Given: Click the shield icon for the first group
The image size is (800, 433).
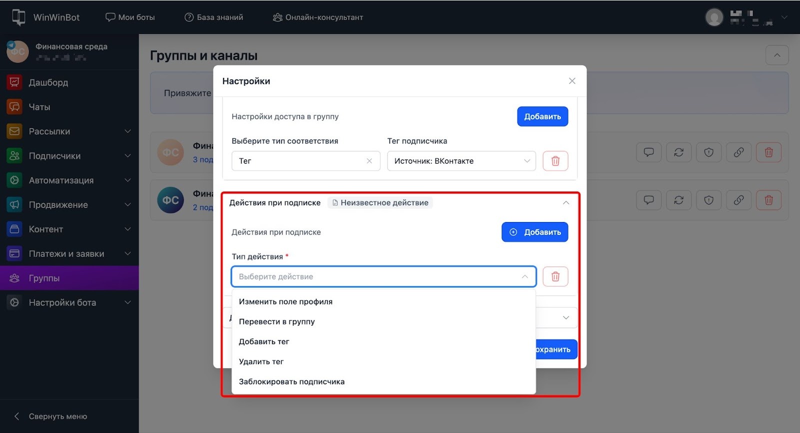Looking at the screenshot, I should (708, 152).
